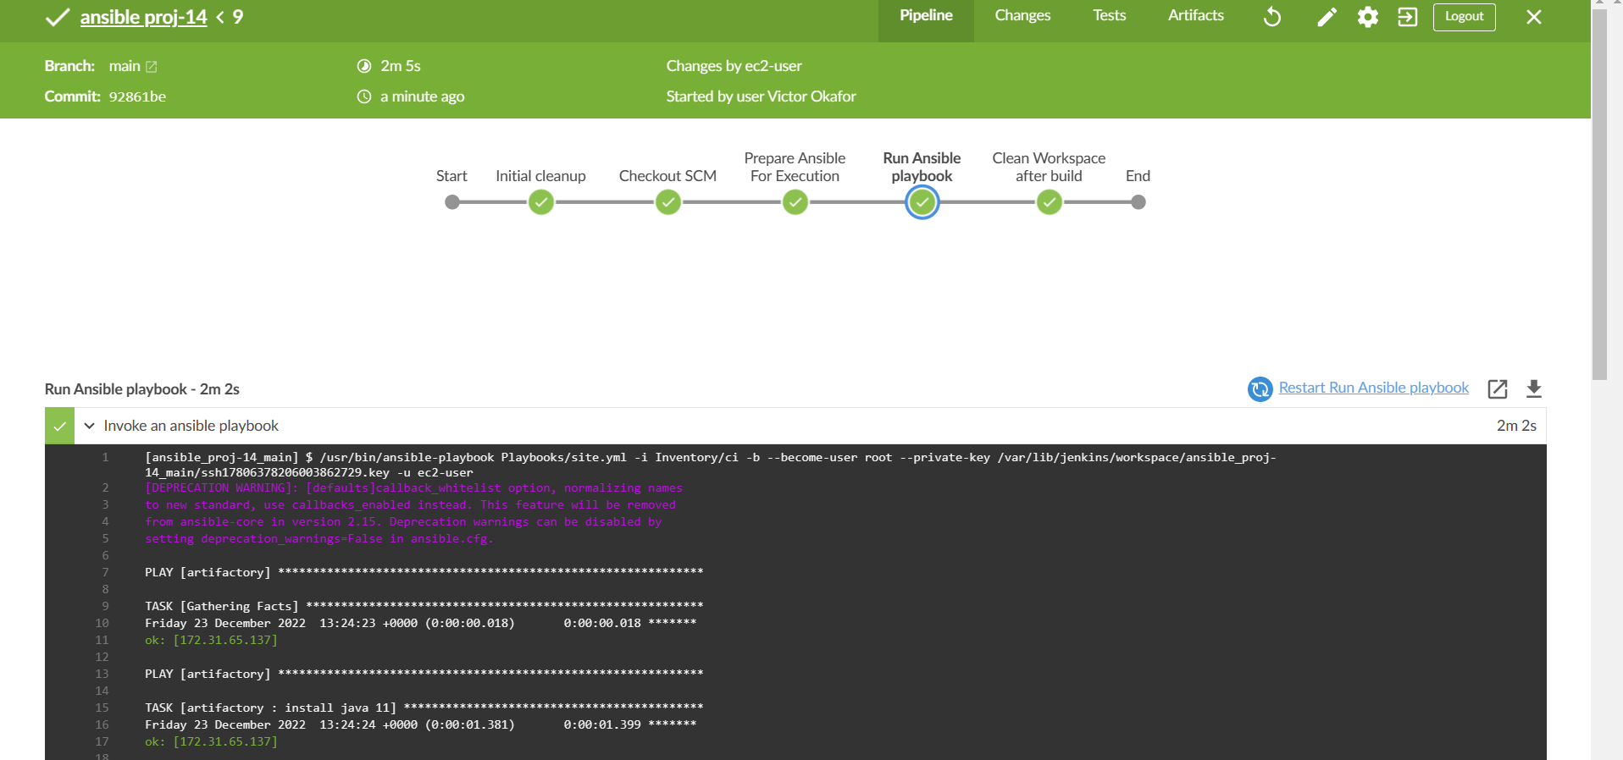Click the log line 'ok: [172.31.65.137]' on line 11
The height and width of the screenshot is (760, 1623).
(211, 640)
